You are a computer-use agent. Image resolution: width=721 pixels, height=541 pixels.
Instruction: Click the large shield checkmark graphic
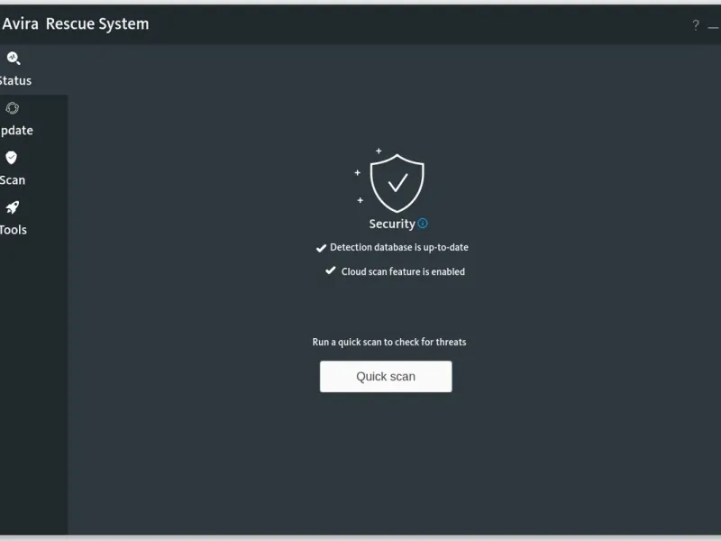397,183
